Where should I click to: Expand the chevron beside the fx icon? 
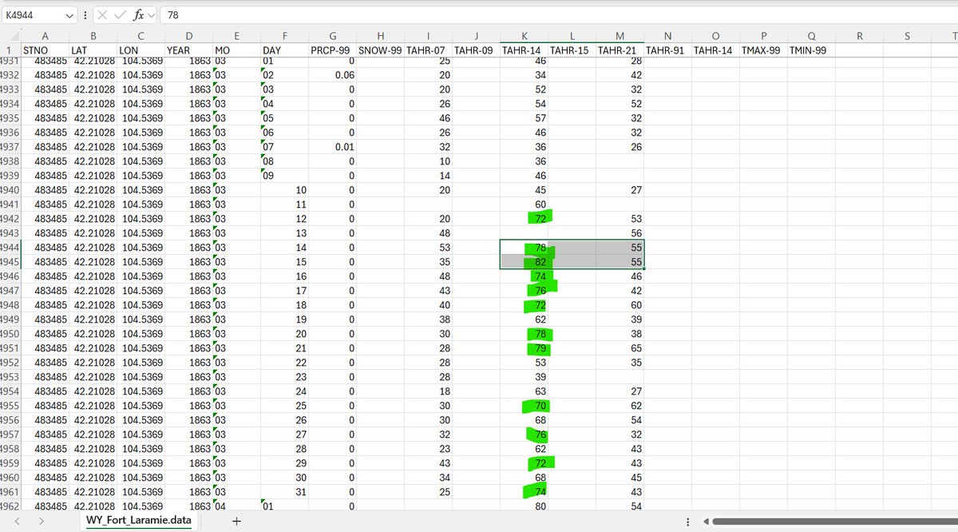(x=151, y=15)
